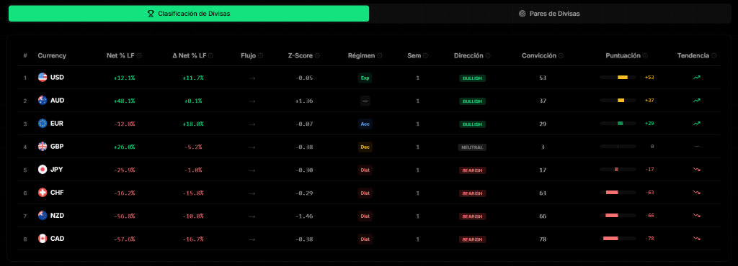Click the BEARISH badge in CAD row

point(472,239)
